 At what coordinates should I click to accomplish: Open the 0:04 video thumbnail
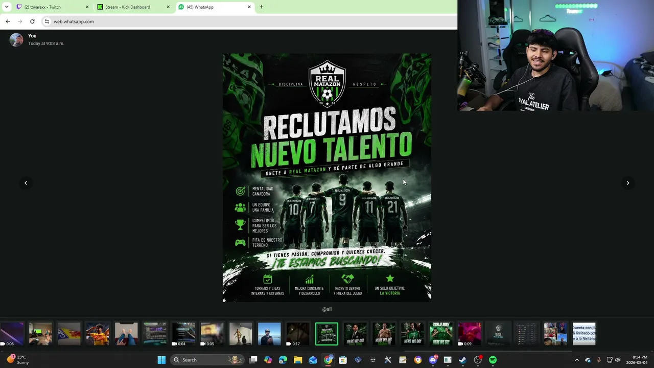pyautogui.click(x=183, y=334)
